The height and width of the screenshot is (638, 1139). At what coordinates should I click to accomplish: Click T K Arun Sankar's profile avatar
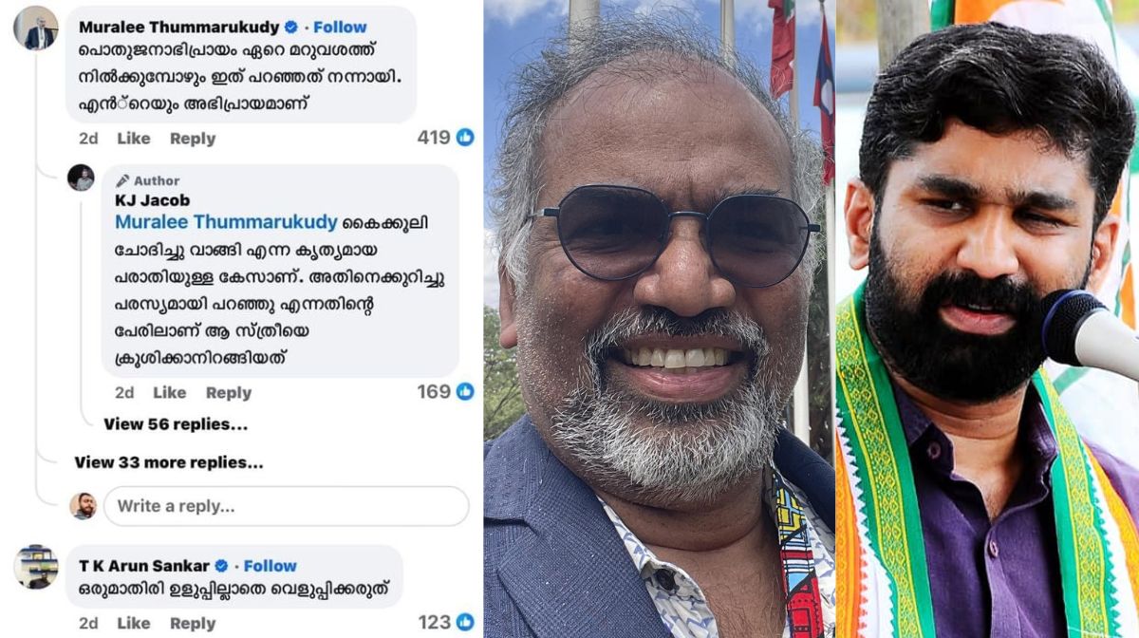(x=36, y=567)
